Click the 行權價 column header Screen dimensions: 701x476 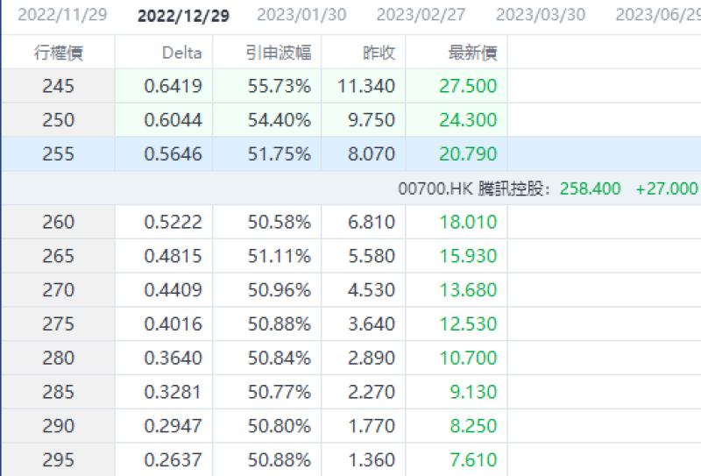pyautogui.click(x=58, y=53)
